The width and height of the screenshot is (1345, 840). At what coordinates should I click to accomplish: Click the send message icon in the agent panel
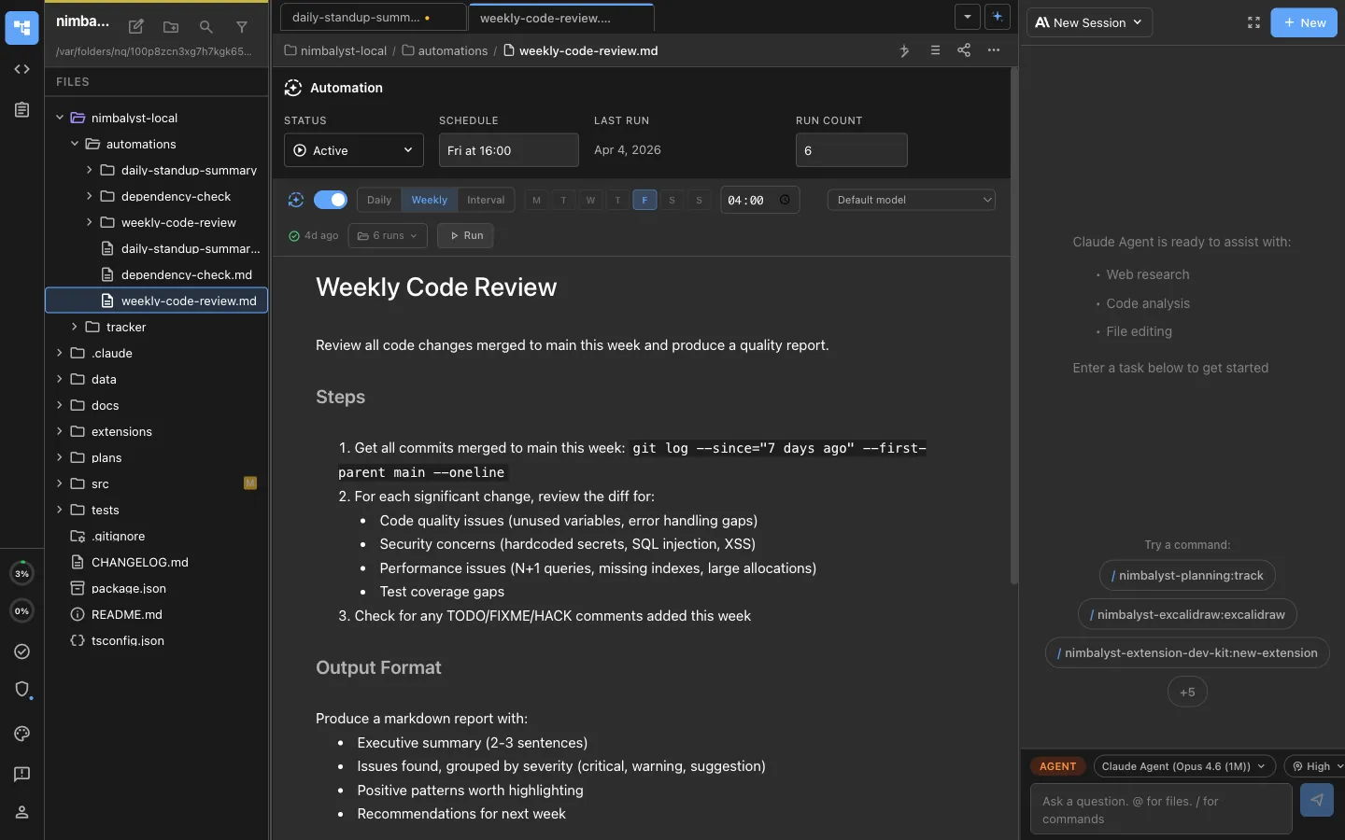(1316, 800)
